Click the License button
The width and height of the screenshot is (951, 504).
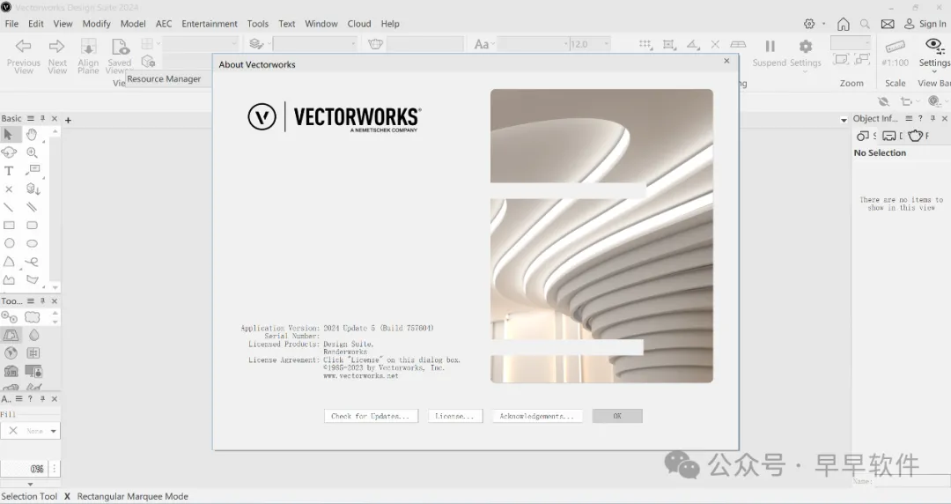[x=455, y=416]
